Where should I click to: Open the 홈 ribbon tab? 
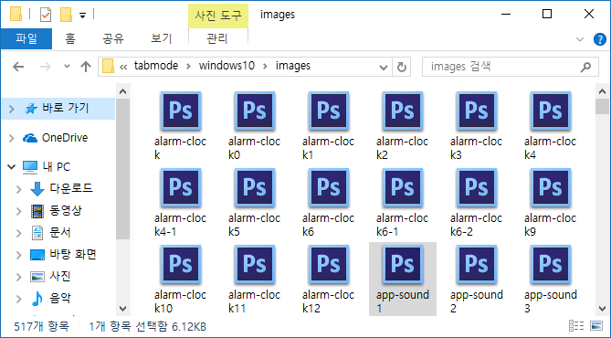pos(70,38)
